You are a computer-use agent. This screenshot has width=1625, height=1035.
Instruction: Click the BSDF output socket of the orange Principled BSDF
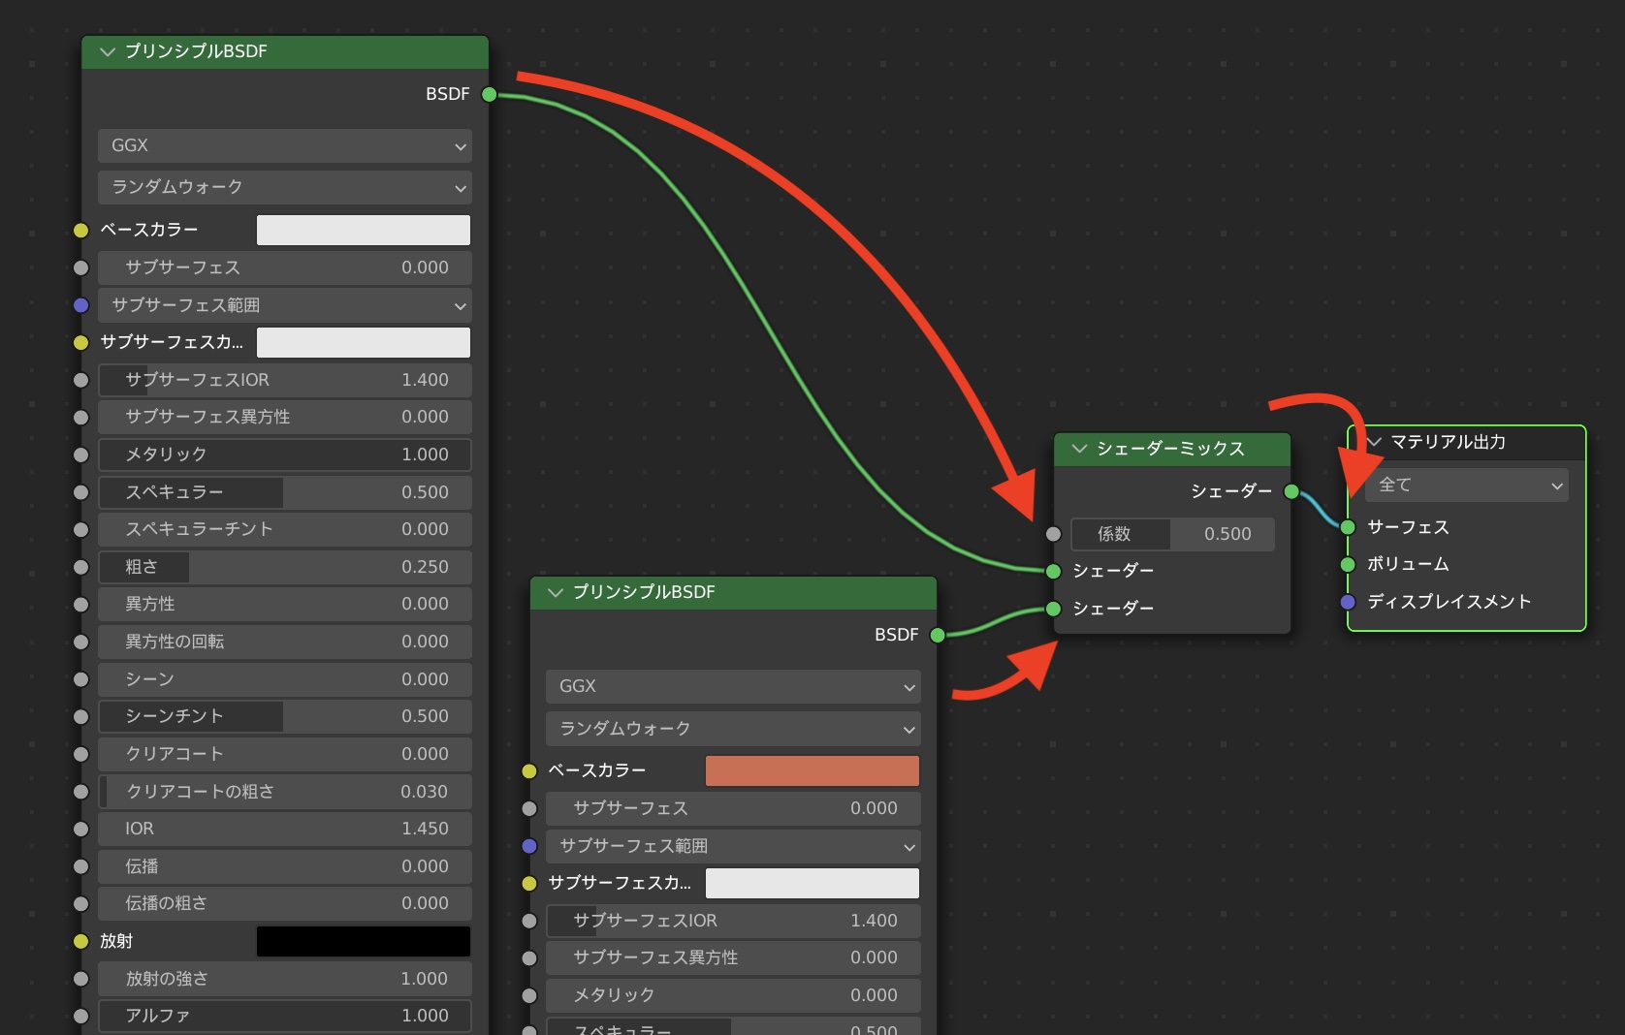pyautogui.click(x=938, y=635)
